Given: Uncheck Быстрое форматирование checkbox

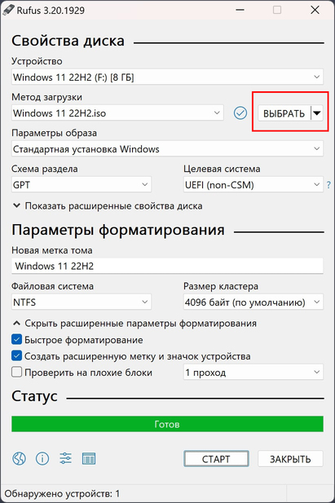Looking at the screenshot, I should pos(16,339).
